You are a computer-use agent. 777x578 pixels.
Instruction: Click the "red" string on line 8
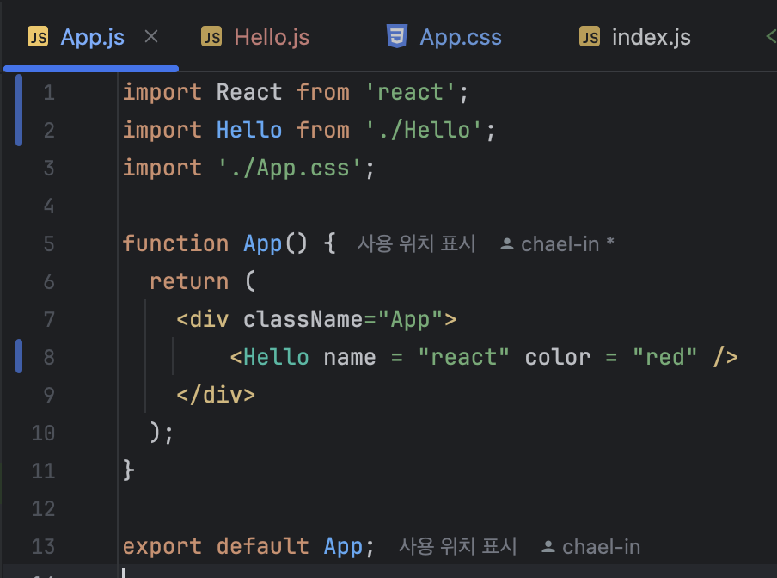(x=664, y=357)
